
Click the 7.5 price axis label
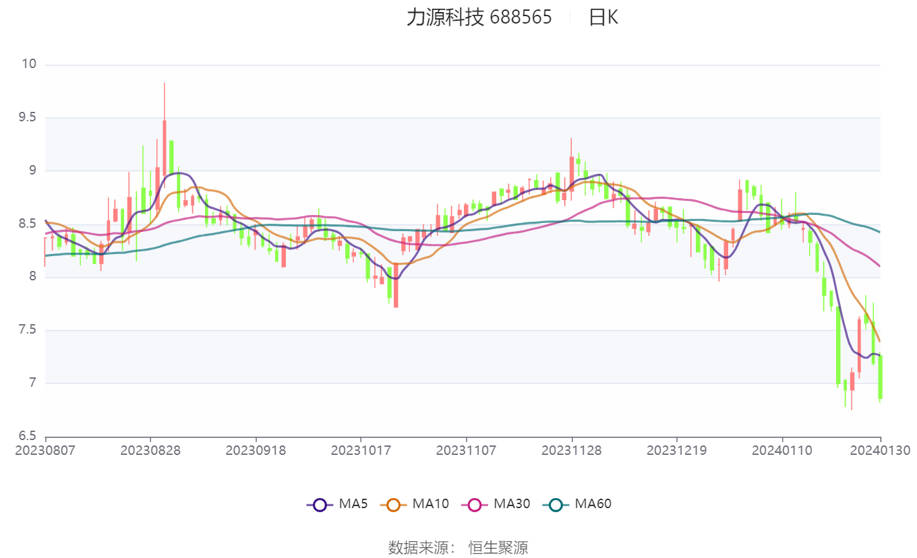tap(27, 330)
